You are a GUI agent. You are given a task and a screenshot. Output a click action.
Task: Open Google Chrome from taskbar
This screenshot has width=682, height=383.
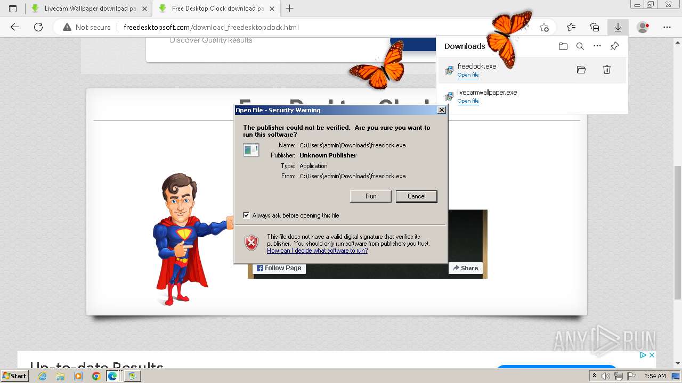tap(96, 376)
